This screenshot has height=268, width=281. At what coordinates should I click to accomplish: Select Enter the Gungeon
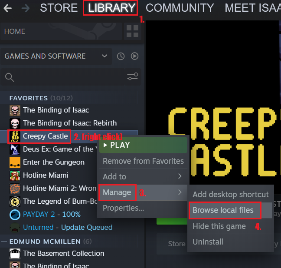click(54, 162)
